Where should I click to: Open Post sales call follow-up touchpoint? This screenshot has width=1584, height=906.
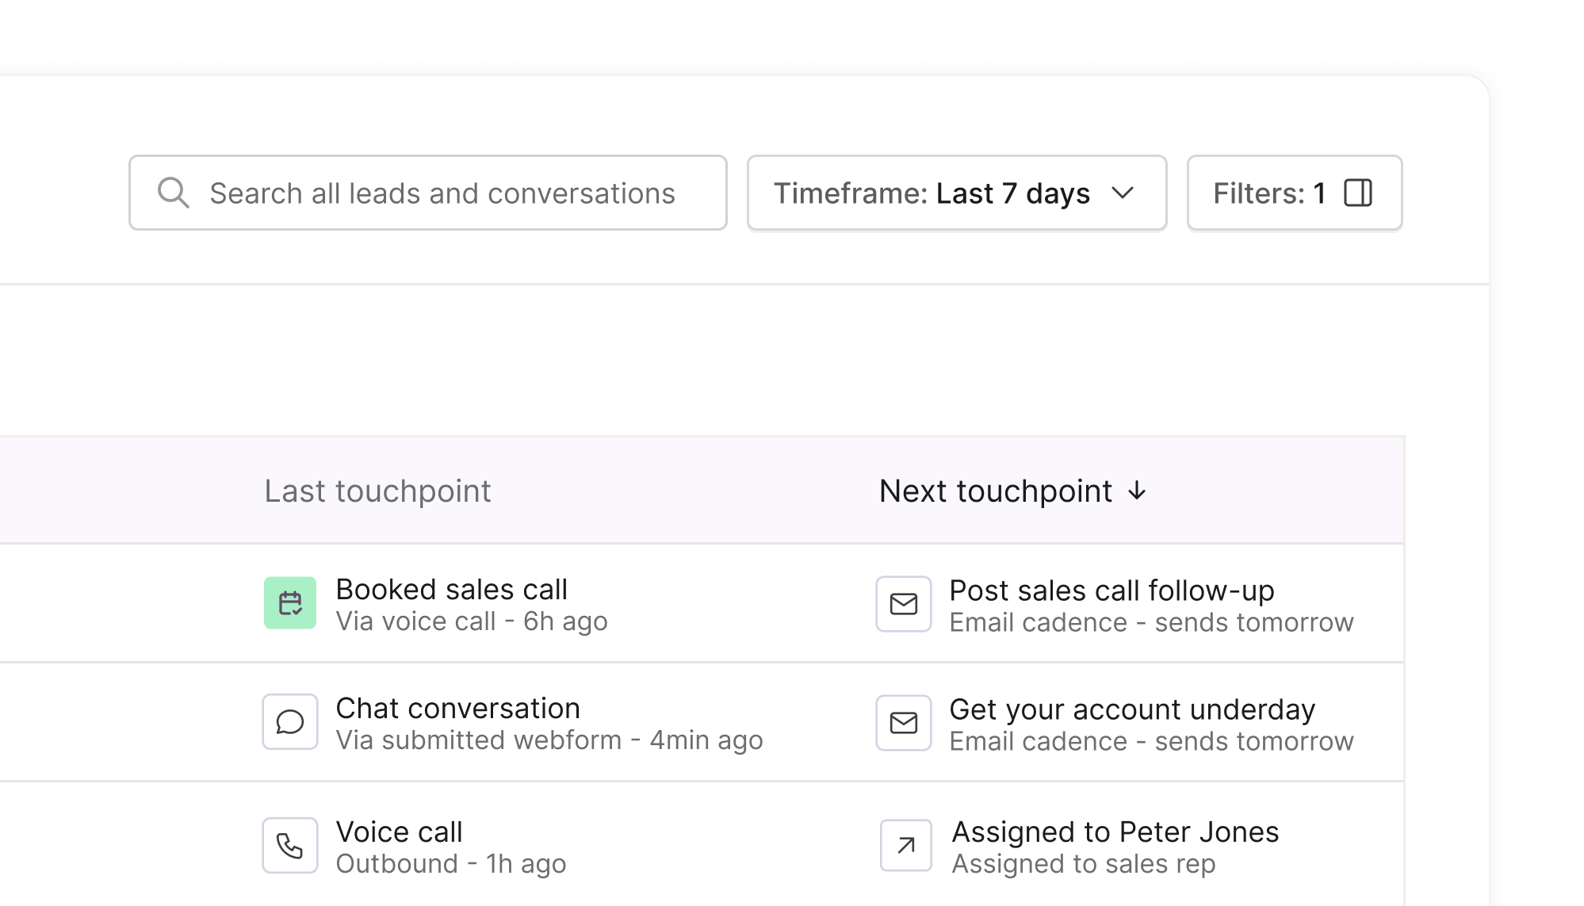pyautogui.click(x=1111, y=591)
